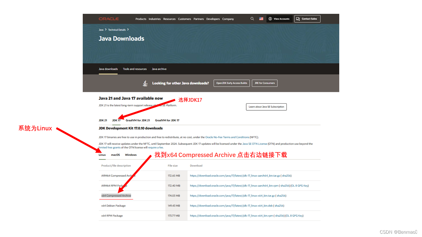Download jdk-17_linux-x64_bin.tar.gz link
This screenshot has width=422, height=237.
tap(232, 196)
